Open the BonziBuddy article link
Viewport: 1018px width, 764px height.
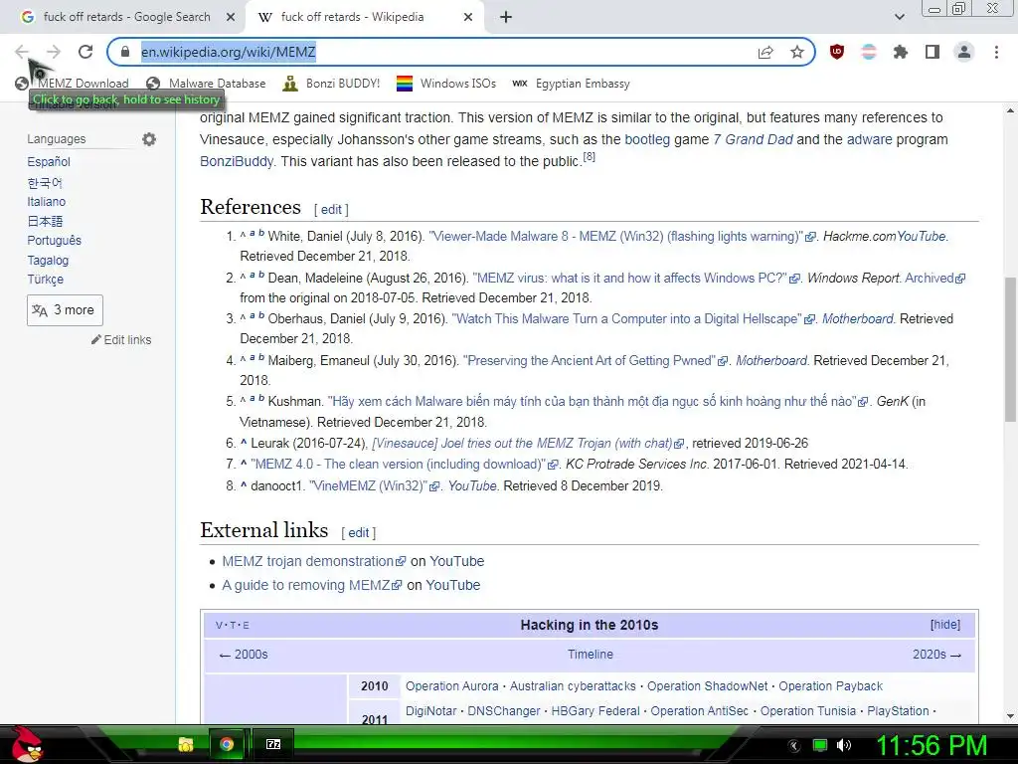click(x=237, y=161)
